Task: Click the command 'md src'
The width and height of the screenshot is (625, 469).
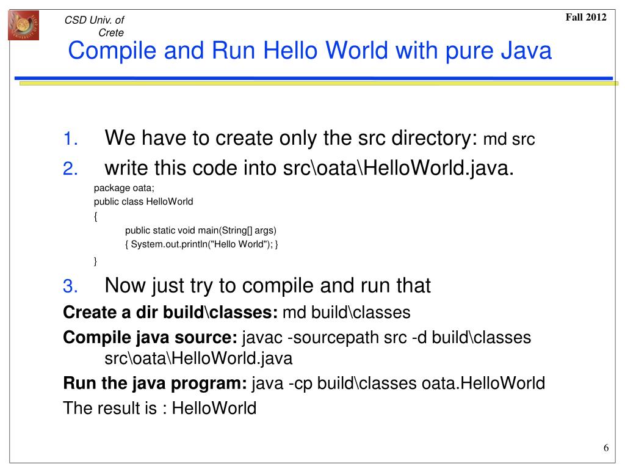Action: [x=508, y=139]
